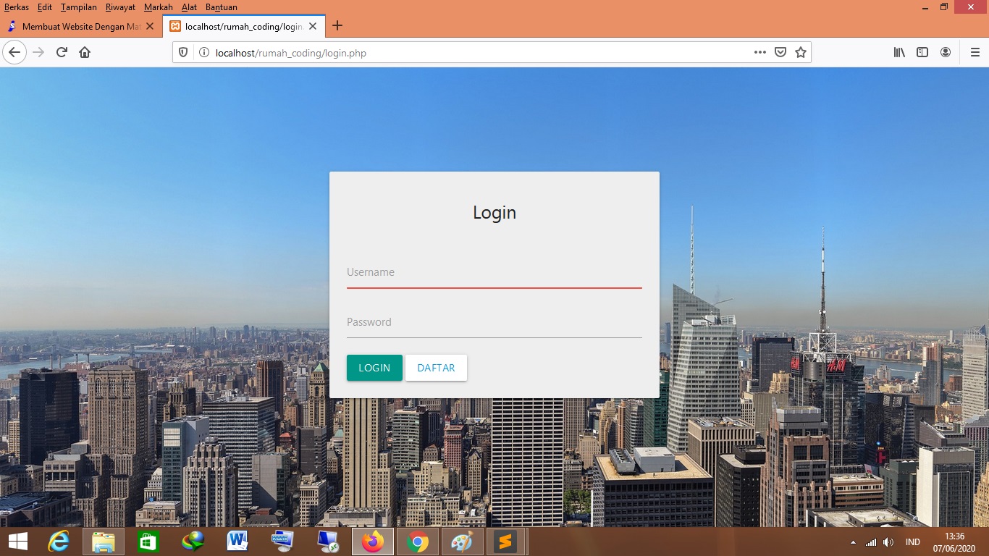The height and width of the screenshot is (556, 989).
Task: Open page actions three-dot menu
Action: click(x=759, y=52)
